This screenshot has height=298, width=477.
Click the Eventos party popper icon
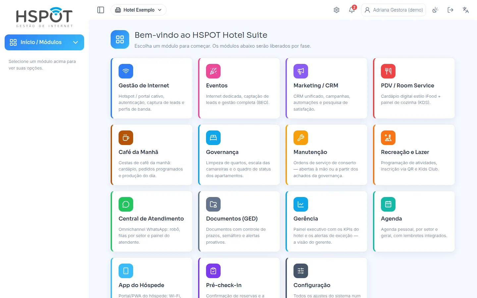213,71
